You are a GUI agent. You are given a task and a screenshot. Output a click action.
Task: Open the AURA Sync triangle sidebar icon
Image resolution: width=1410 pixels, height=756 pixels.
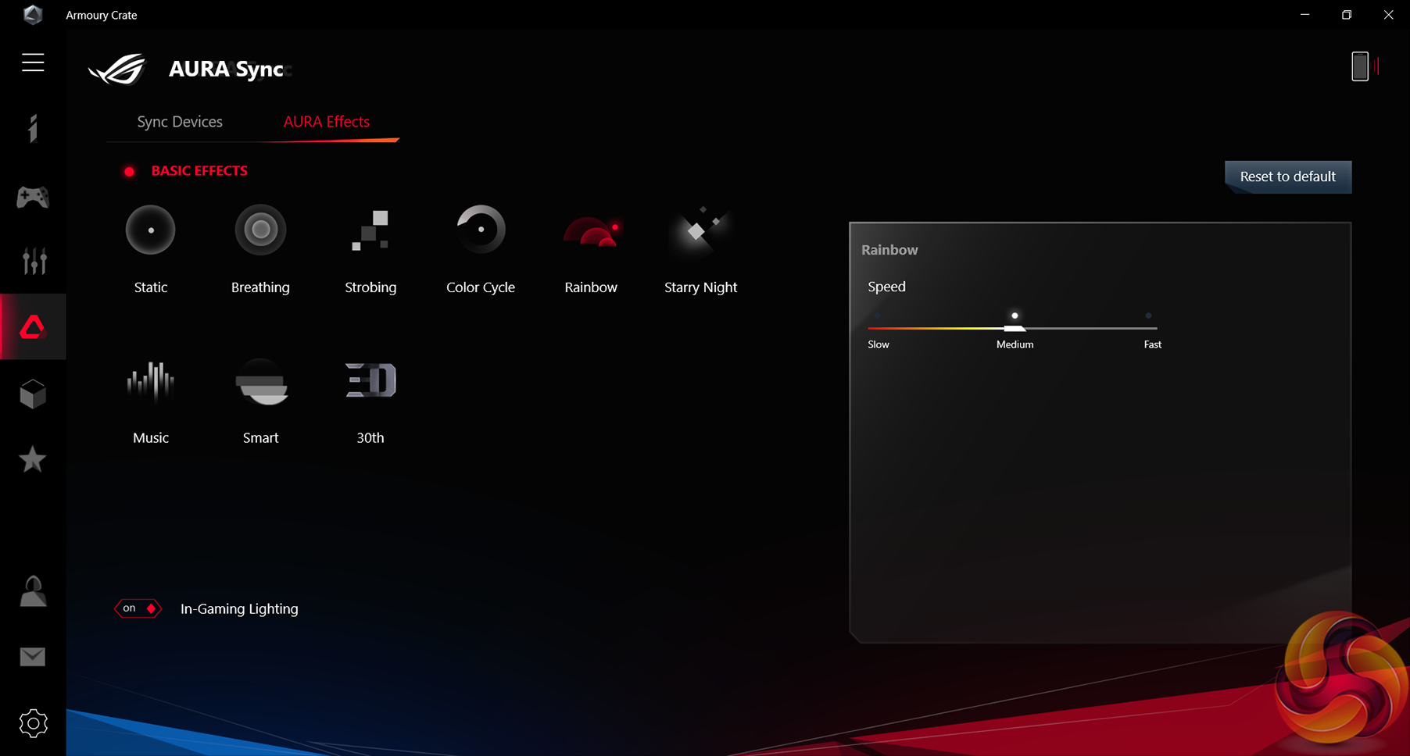pyautogui.click(x=33, y=327)
